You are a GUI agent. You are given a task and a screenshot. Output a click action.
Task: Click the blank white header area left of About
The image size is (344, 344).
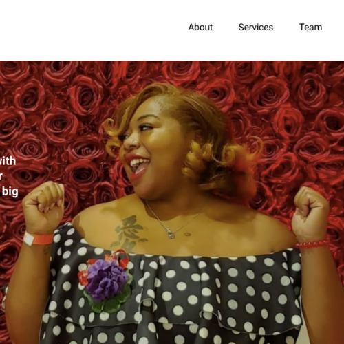click(92, 28)
